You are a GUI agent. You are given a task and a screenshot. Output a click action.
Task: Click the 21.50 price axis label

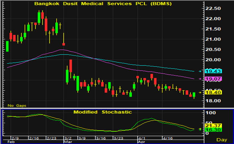coord(213,29)
